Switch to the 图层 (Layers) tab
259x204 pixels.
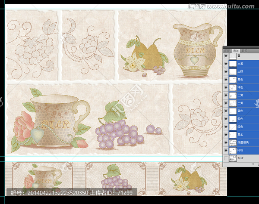click(227, 51)
